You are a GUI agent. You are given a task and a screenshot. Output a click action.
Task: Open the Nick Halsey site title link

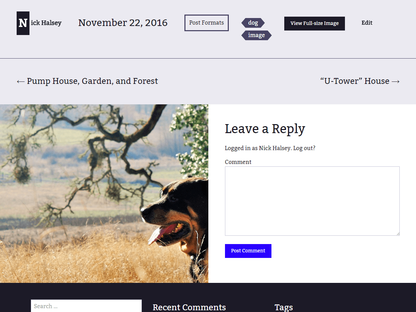click(x=46, y=23)
